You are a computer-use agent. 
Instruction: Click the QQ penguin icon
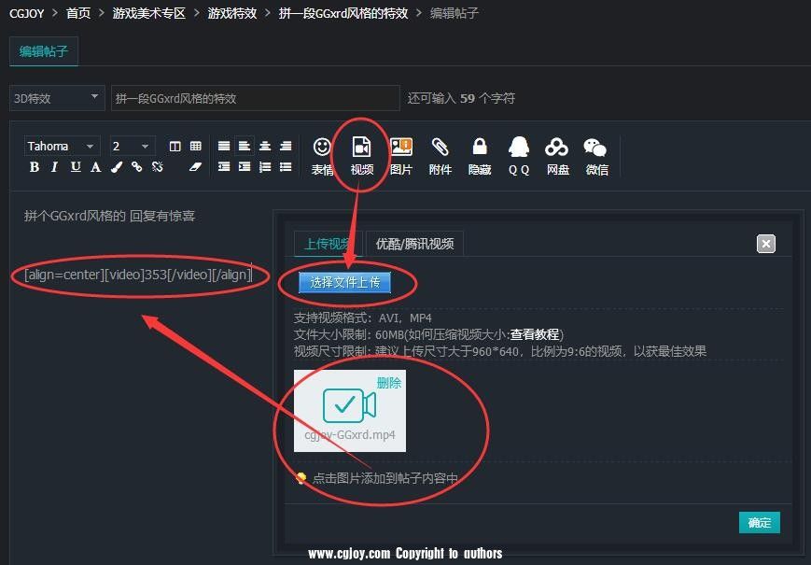click(x=519, y=156)
